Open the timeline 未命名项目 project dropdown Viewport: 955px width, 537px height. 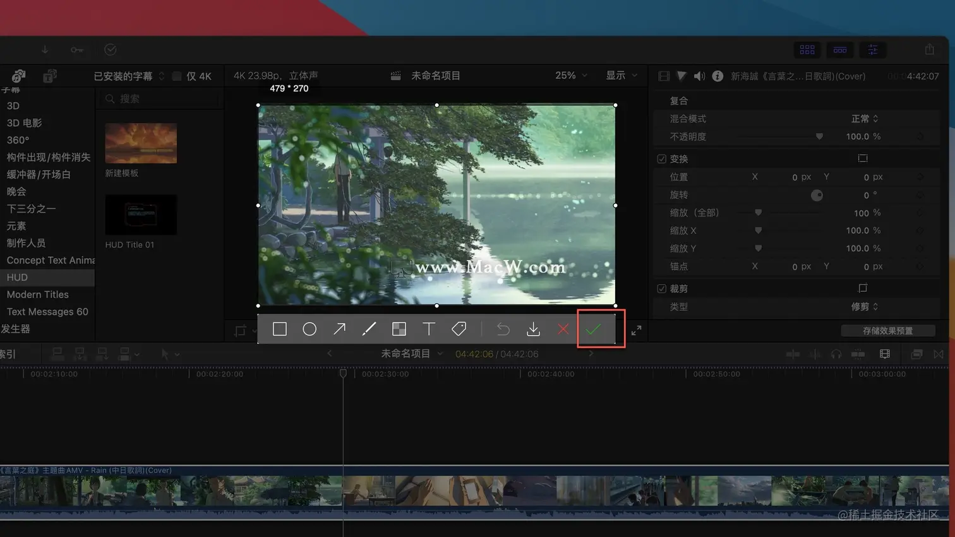tap(412, 354)
